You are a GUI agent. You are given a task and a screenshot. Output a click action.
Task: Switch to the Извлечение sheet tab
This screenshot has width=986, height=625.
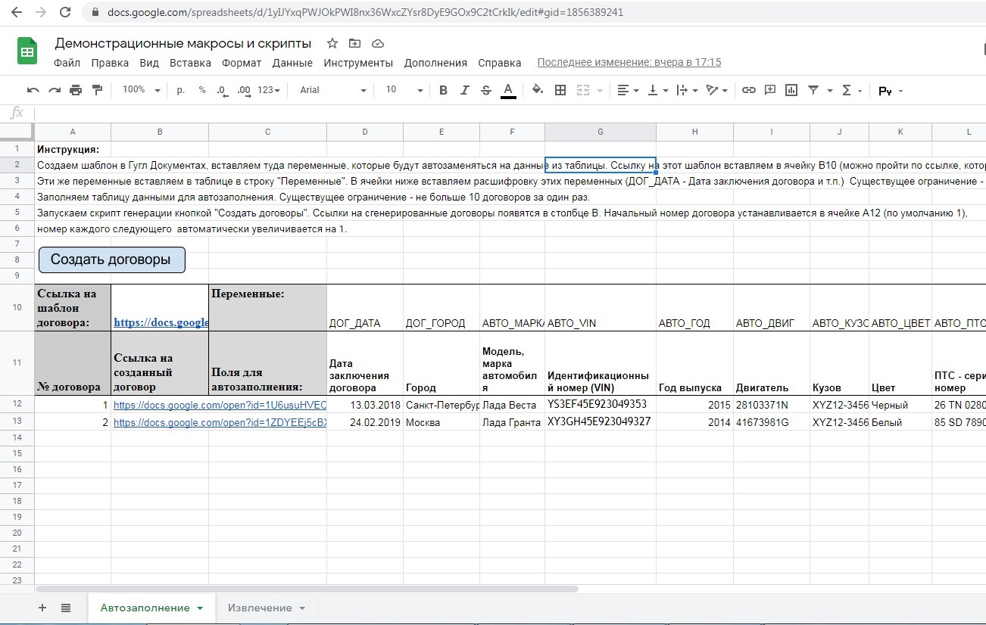pos(260,608)
